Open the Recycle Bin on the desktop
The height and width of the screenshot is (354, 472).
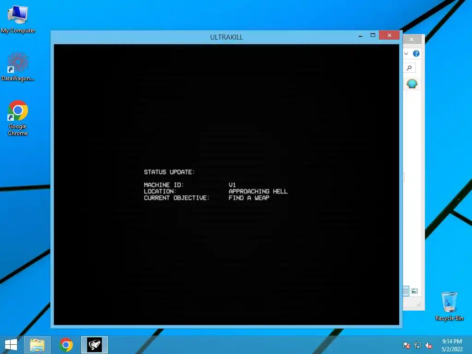[x=449, y=306]
